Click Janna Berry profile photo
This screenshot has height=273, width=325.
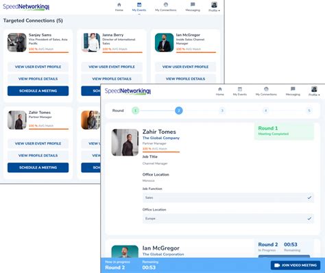[x=91, y=43]
